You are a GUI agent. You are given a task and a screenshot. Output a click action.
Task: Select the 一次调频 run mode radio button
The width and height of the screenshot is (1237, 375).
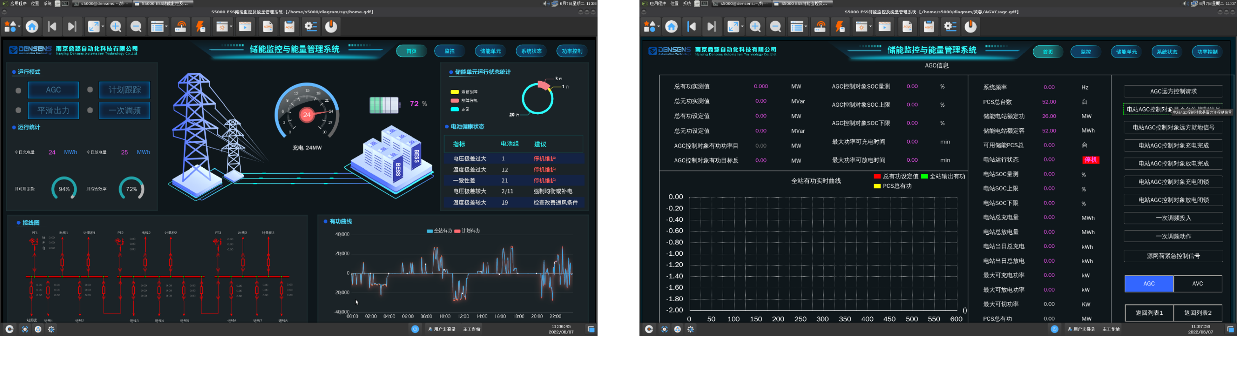[x=90, y=110]
